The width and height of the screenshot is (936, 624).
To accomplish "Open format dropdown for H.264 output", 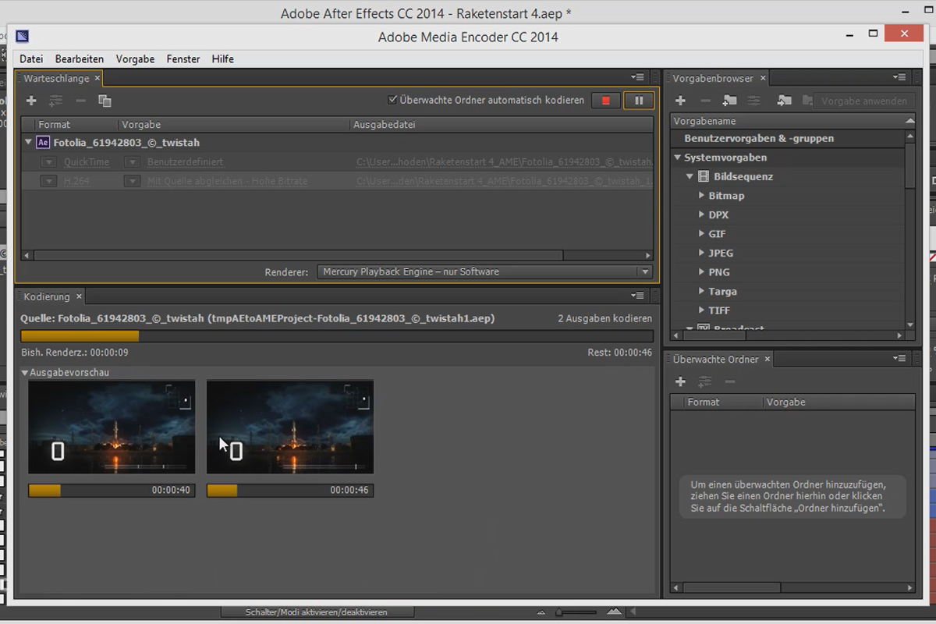I will [x=48, y=181].
